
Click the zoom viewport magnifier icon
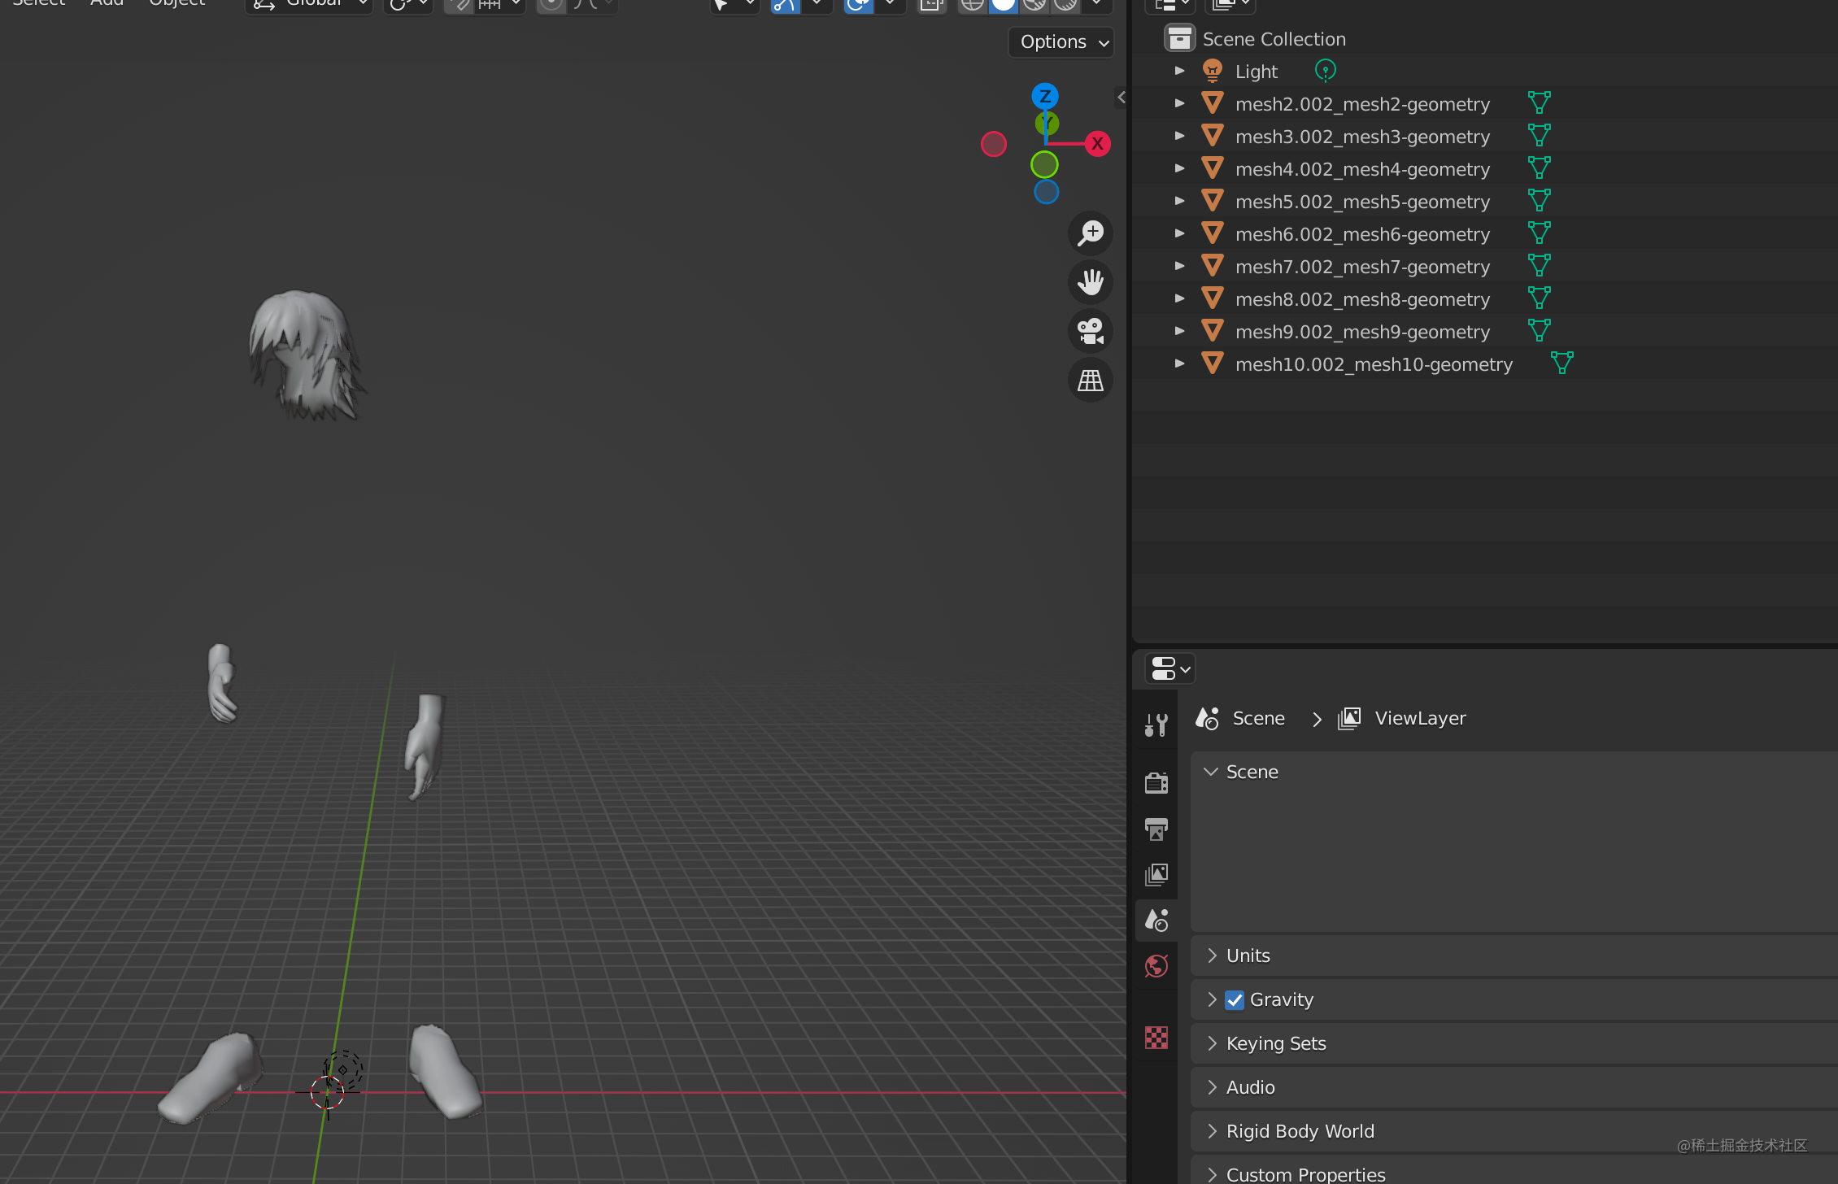1090,233
